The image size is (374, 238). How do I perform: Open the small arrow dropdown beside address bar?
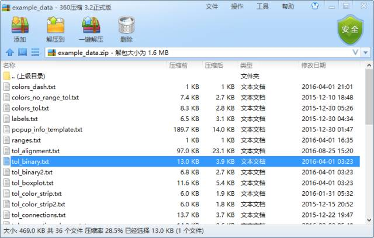point(366,52)
